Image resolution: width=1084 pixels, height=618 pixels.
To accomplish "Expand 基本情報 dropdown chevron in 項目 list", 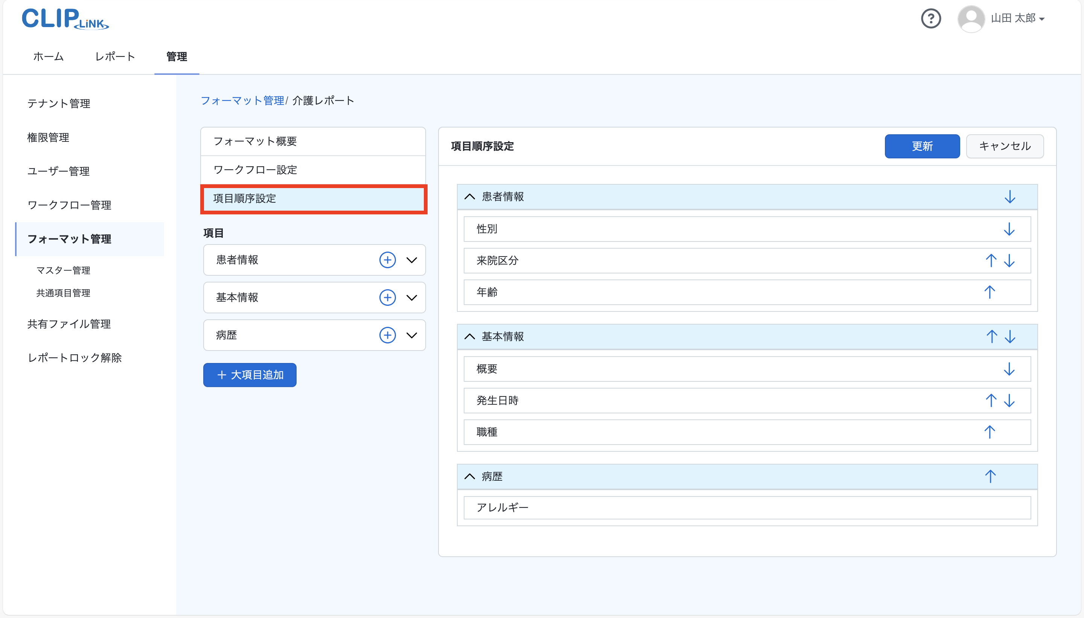I will coord(411,298).
